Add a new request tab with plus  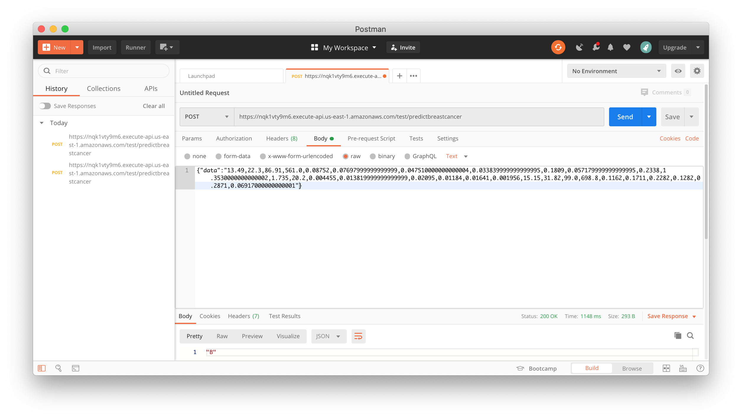coord(399,76)
